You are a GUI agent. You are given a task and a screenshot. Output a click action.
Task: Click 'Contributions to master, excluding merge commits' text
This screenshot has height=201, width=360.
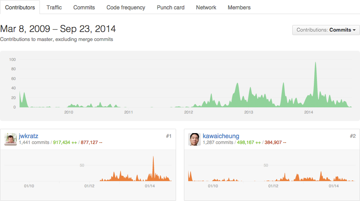point(56,39)
